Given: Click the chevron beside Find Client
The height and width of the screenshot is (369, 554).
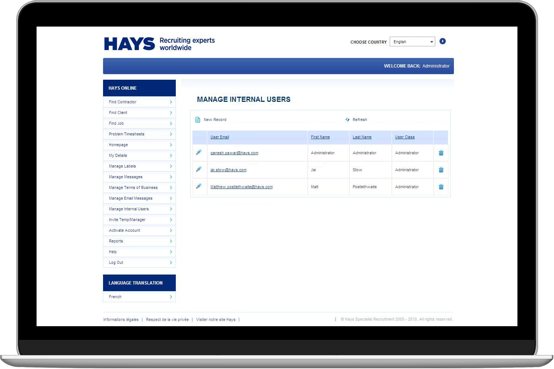Looking at the screenshot, I should click(171, 113).
